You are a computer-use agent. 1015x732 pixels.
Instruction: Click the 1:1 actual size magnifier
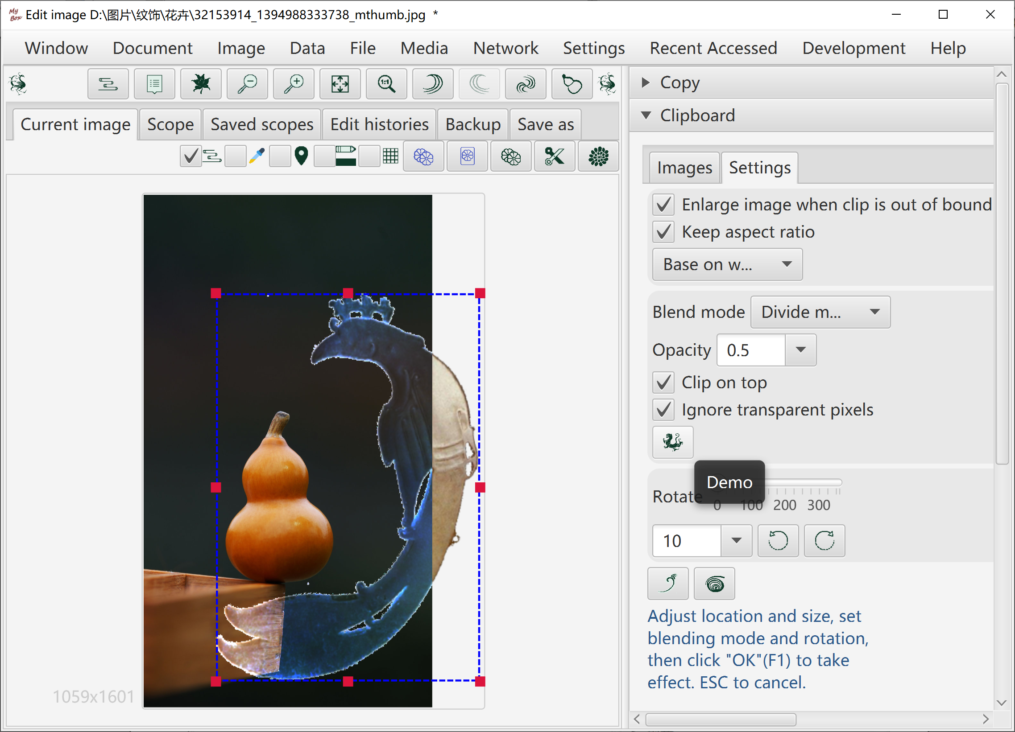click(386, 84)
